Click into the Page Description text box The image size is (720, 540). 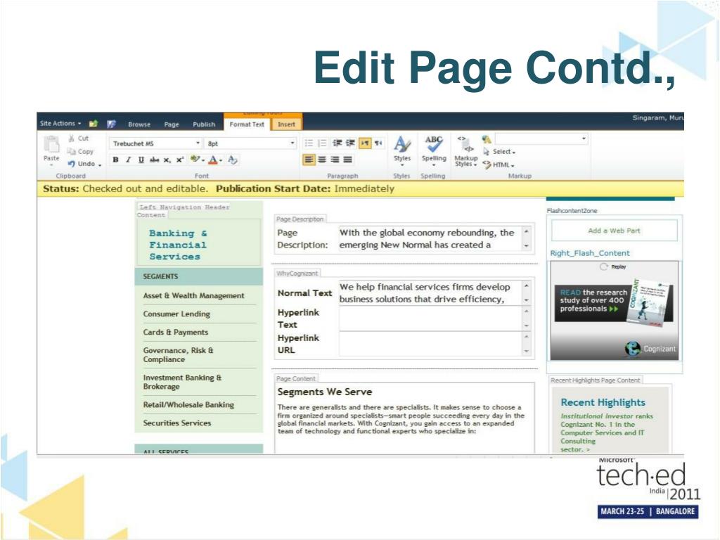[x=431, y=238]
